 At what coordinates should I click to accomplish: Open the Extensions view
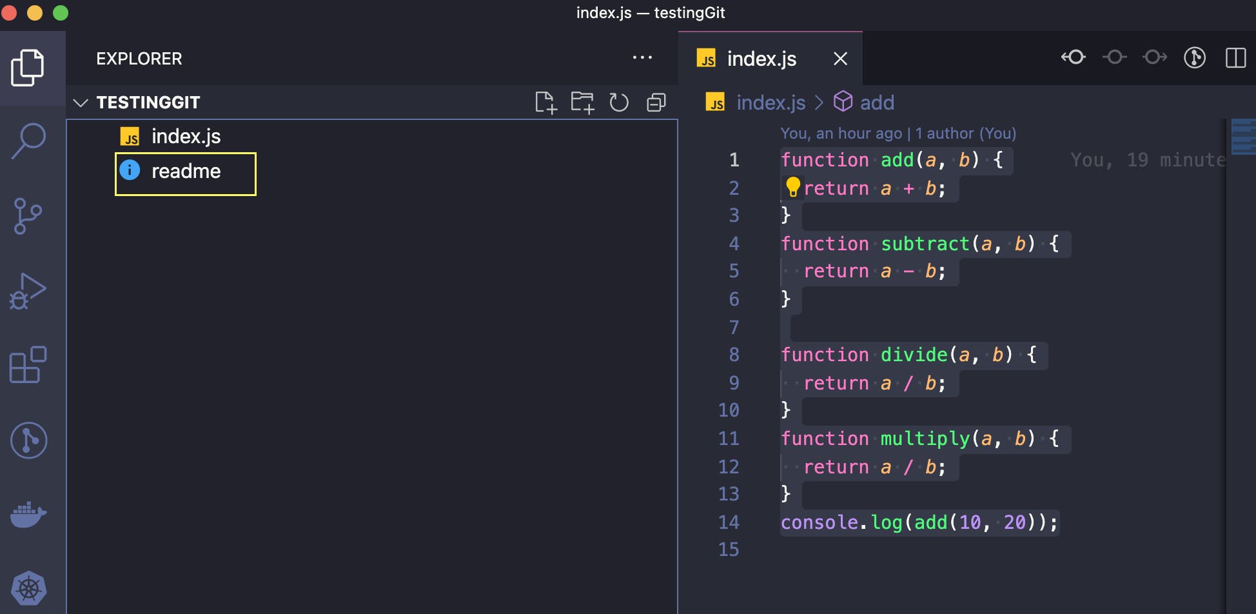[28, 365]
